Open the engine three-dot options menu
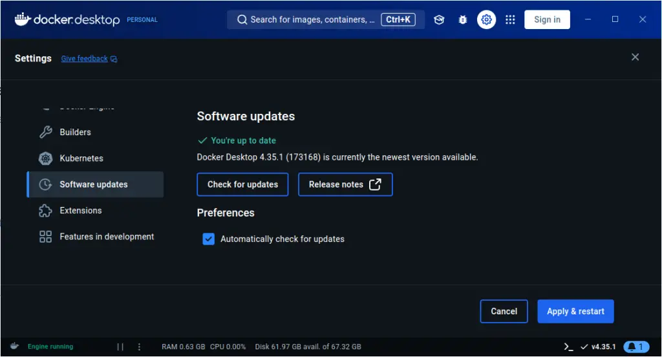This screenshot has height=357, width=662. pos(140,347)
